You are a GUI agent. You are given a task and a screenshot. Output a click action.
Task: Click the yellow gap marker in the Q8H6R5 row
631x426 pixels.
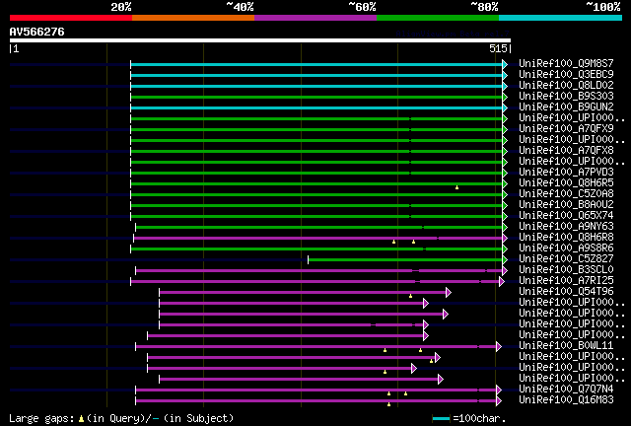pos(456,187)
